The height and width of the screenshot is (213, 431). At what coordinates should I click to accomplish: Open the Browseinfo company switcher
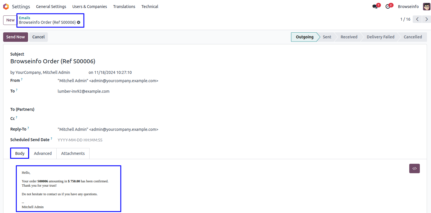tap(408, 7)
